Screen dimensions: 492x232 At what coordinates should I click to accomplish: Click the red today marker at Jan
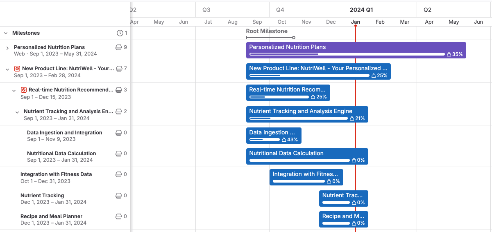pyautogui.click(x=356, y=26)
